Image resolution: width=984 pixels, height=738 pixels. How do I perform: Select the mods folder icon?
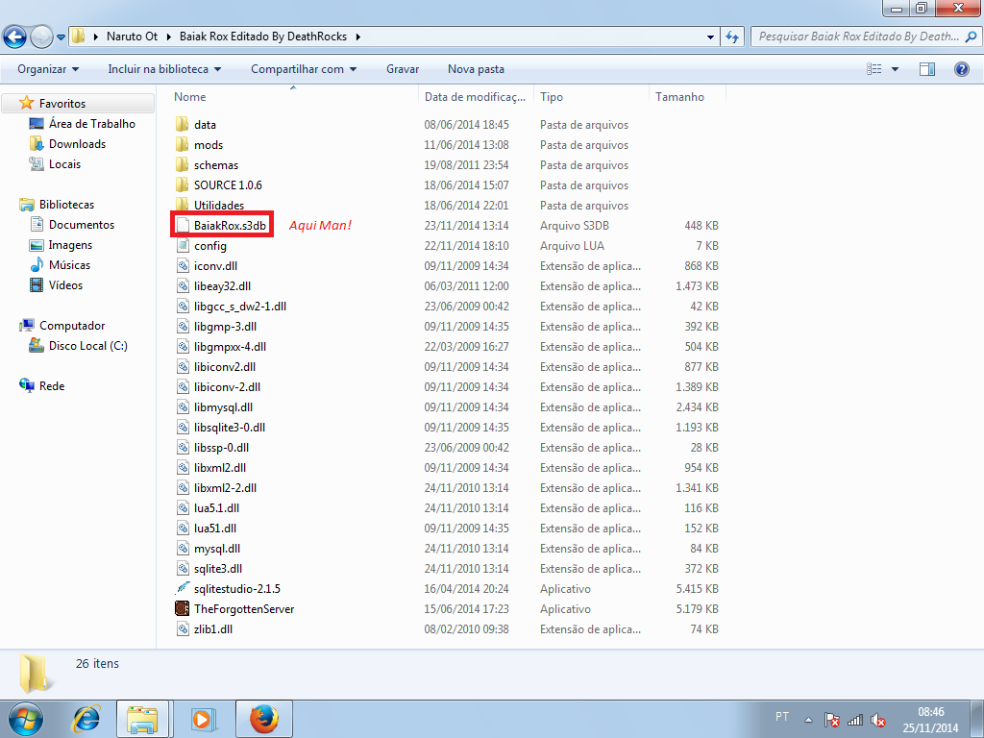pos(182,144)
